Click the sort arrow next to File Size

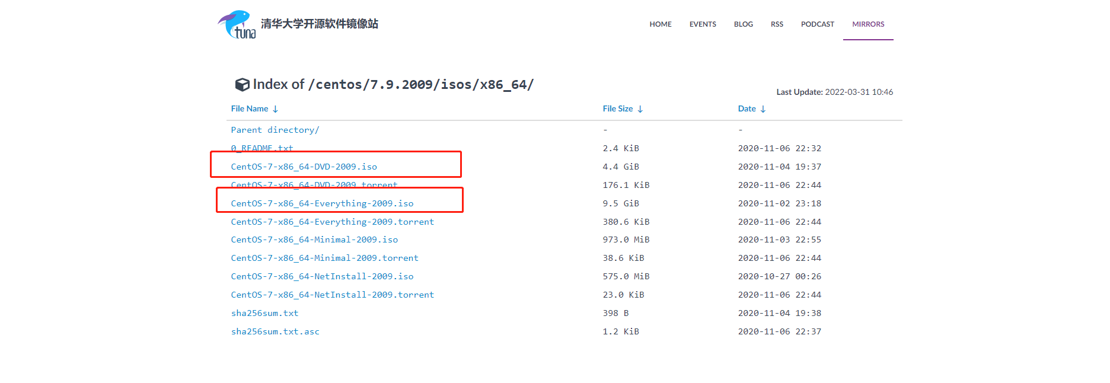(x=640, y=109)
